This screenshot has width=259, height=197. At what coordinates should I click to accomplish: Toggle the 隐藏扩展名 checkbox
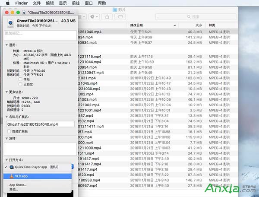9,131
